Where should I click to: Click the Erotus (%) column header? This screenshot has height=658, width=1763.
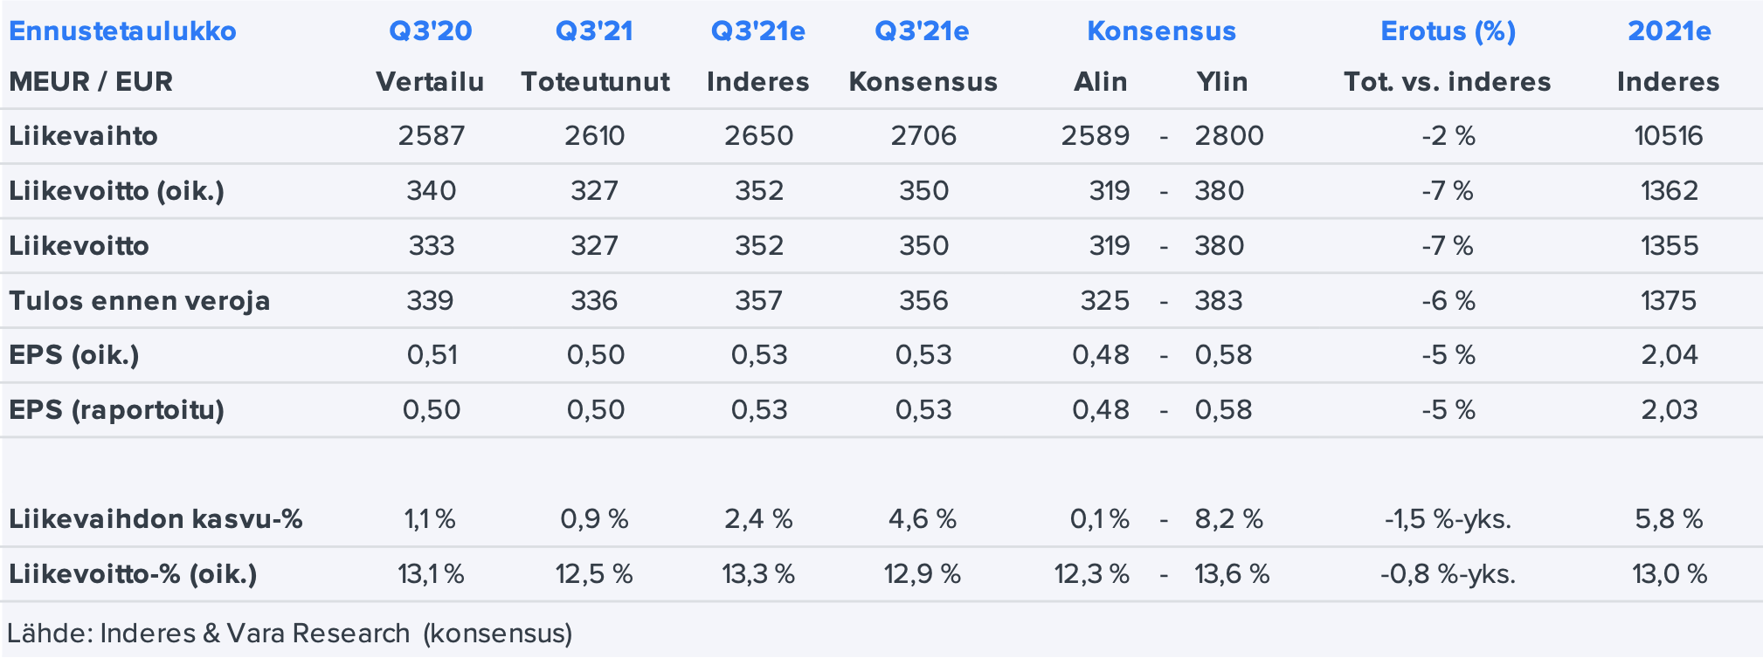click(x=1448, y=31)
